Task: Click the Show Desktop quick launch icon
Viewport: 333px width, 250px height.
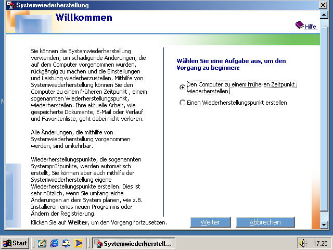Action: point(42,243)
